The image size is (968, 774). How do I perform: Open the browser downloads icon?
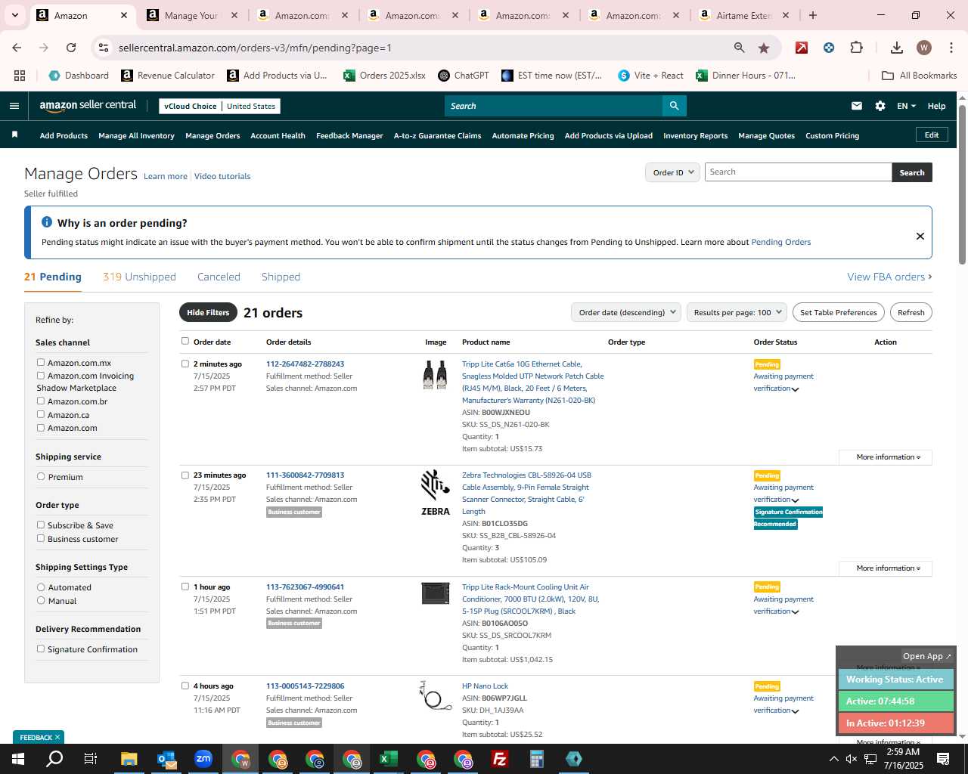897,48
